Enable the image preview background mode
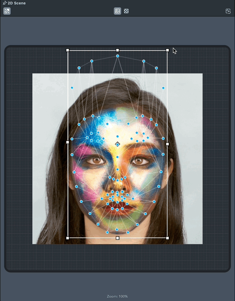The height and width of the screenshot is (301, 235). (x=117, y=11)
